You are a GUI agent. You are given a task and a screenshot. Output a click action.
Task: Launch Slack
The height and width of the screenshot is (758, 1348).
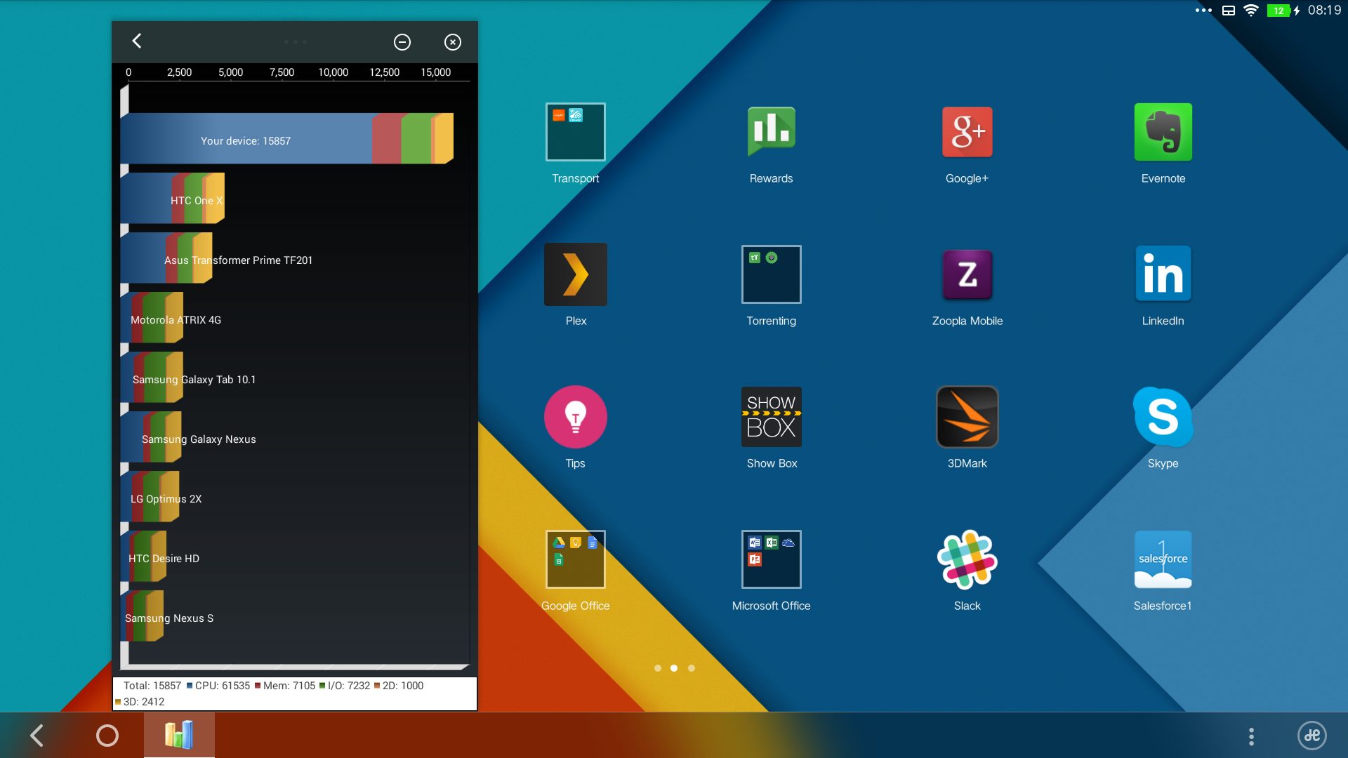[x=967, y=559]
